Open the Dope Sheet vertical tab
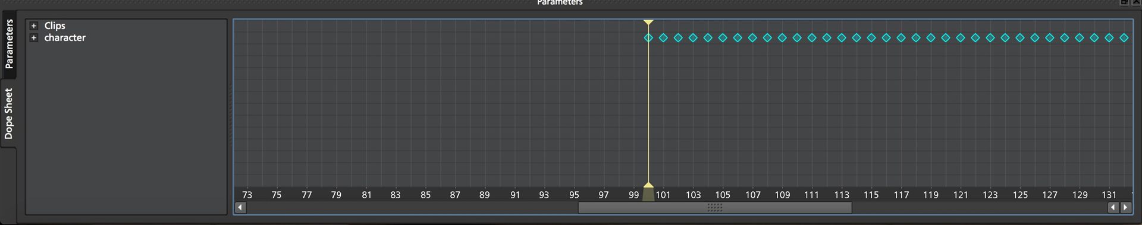This screenshot has width=1142, height=225. click(x=9, y=113)
